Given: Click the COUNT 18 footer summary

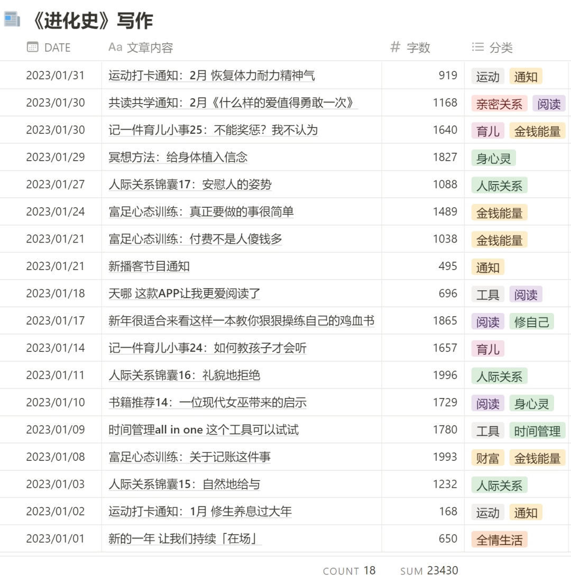Looking at the screenshot, I should [x=349, y=570].
